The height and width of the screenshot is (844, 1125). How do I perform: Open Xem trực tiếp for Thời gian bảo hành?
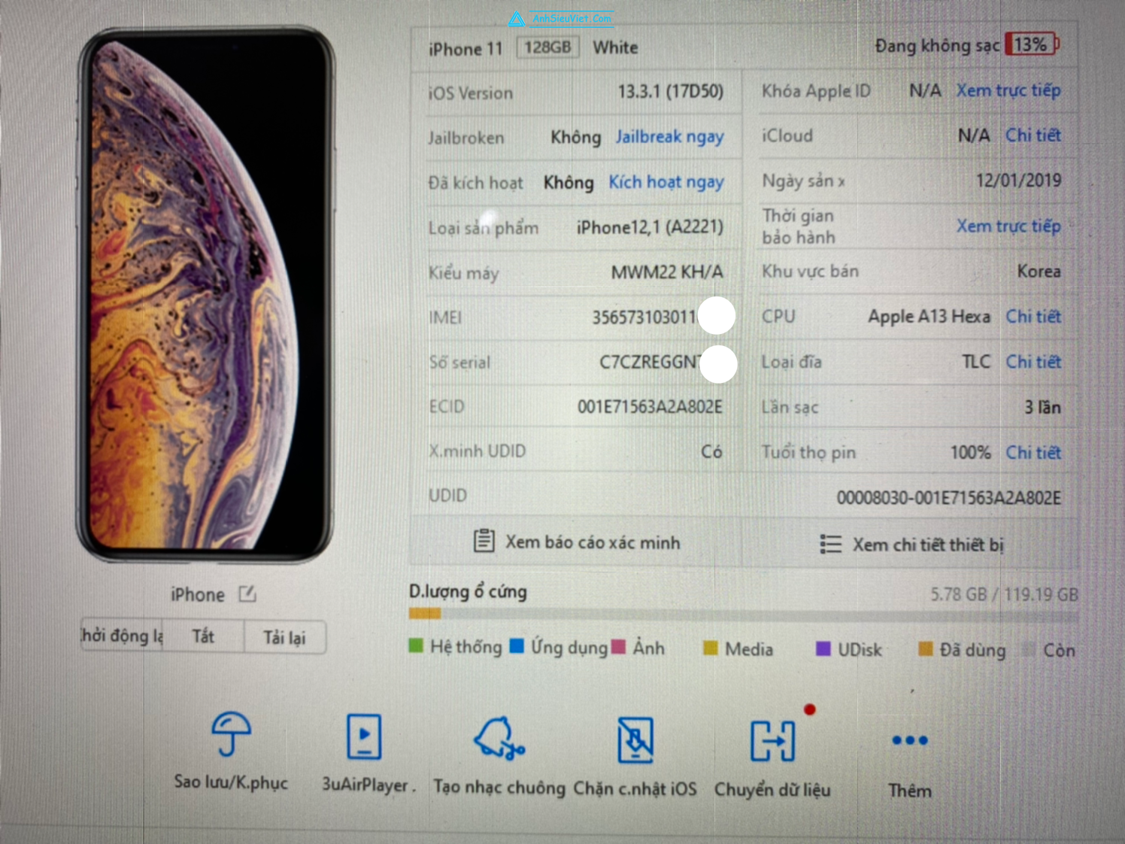click(x=1008, y=226)
